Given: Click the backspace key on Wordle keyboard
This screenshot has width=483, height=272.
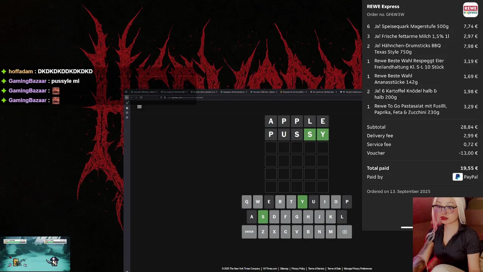Looking at the screenshot, I should [x=345, y=232].
